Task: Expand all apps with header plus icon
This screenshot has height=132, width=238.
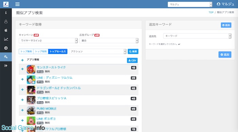Action: 22,60
